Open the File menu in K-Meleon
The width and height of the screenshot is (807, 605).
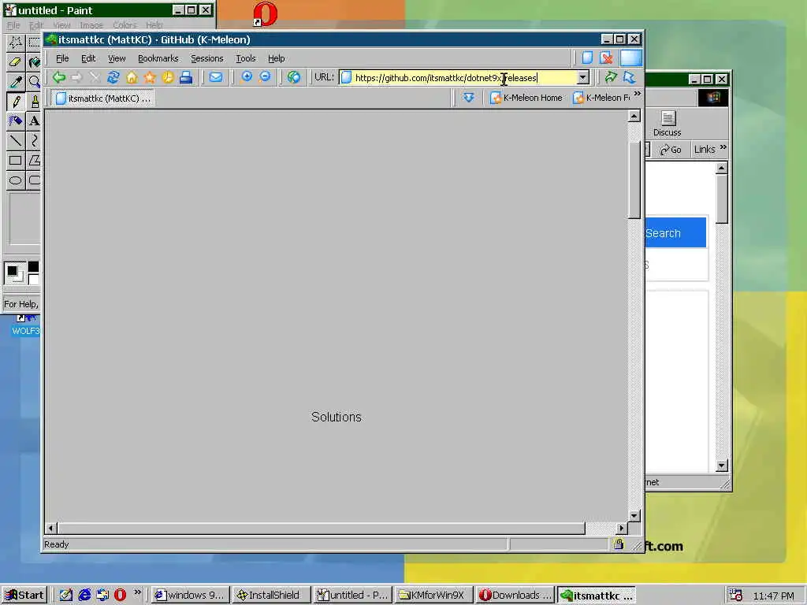tap(62, 58)
